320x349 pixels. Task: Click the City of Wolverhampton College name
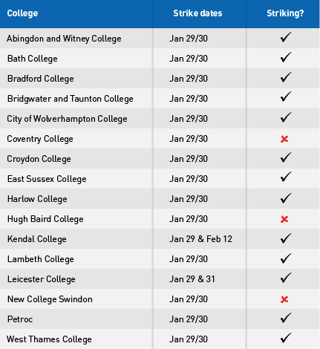[x=67, y=119]
